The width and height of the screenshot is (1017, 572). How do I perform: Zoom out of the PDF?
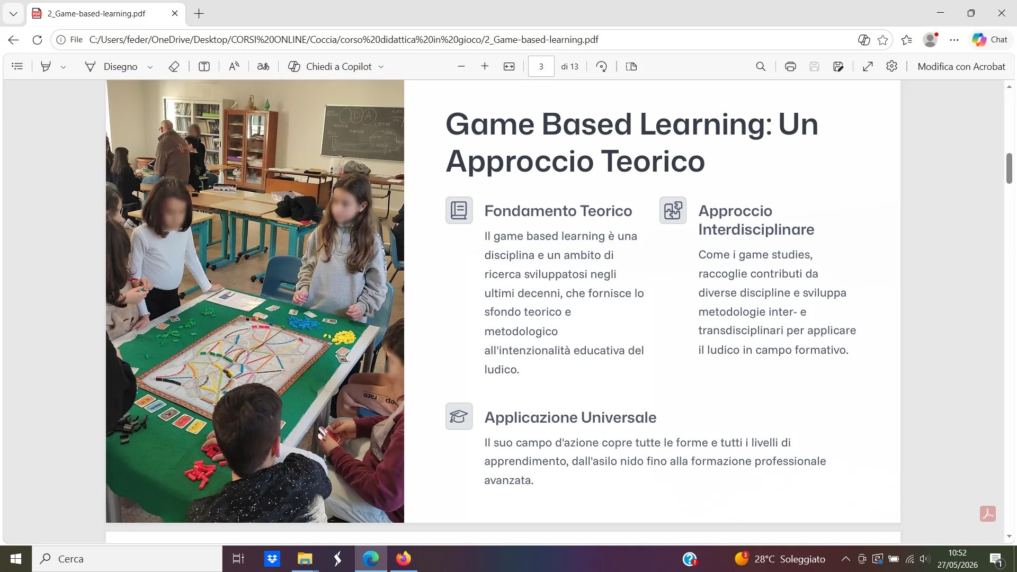tap(461, 66)
